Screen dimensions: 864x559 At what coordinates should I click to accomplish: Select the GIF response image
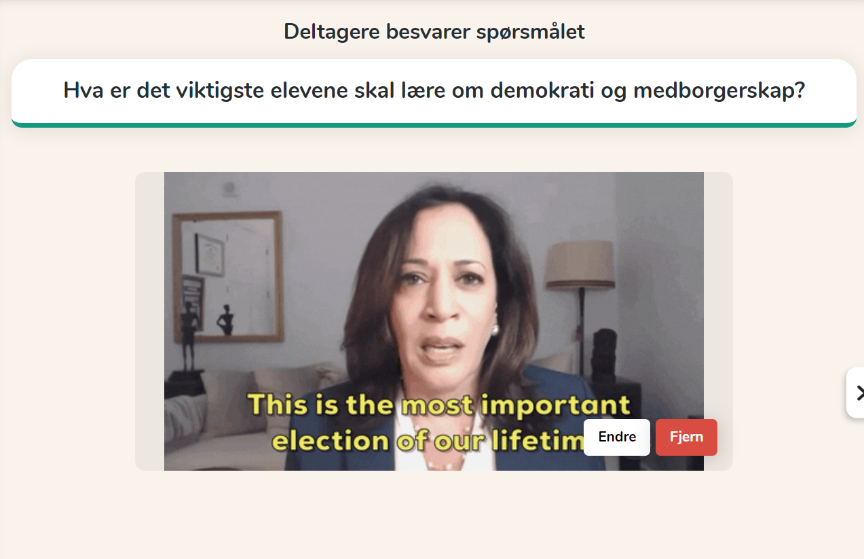[434, 321]
